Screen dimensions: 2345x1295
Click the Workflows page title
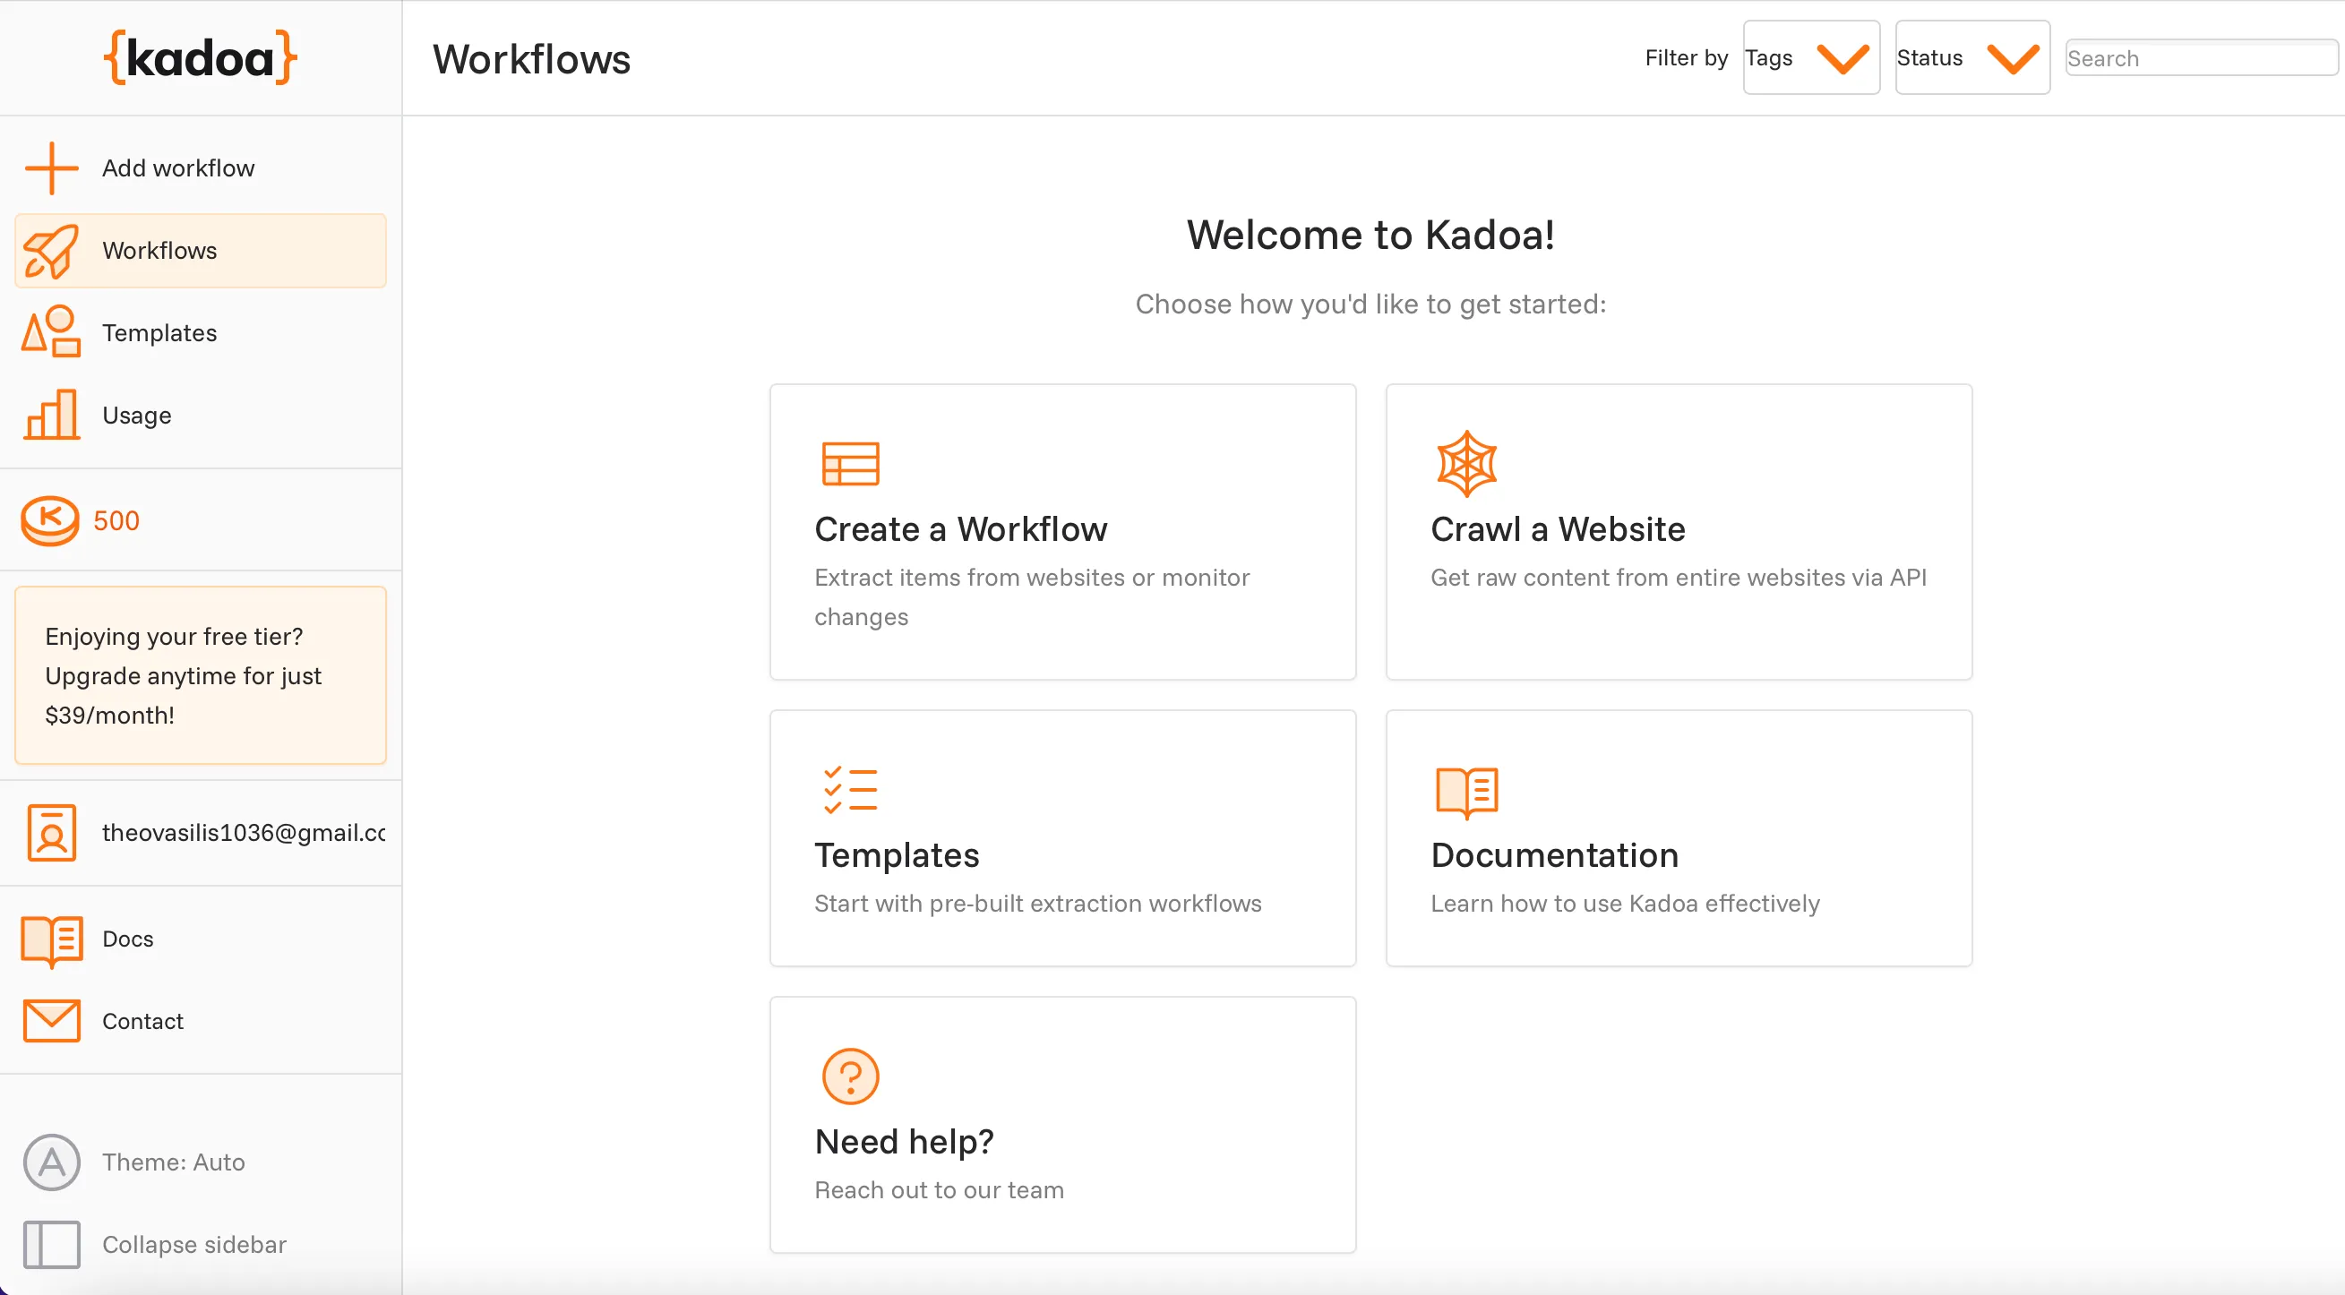[x=531, y=59]
